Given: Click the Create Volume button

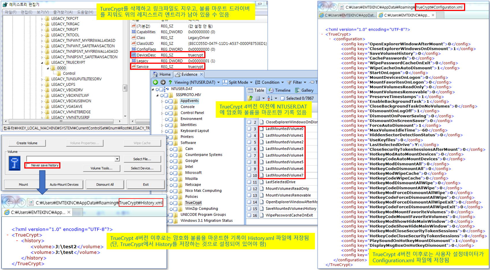Looking at the screenshot, I should [27, 143].
